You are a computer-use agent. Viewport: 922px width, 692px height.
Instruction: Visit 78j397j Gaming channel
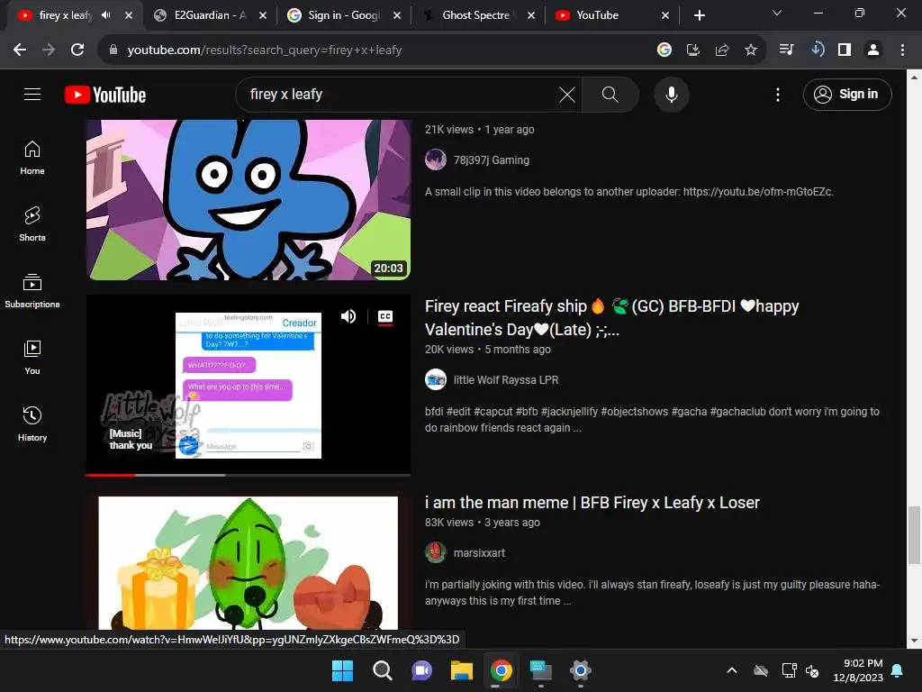click(491, 160)
